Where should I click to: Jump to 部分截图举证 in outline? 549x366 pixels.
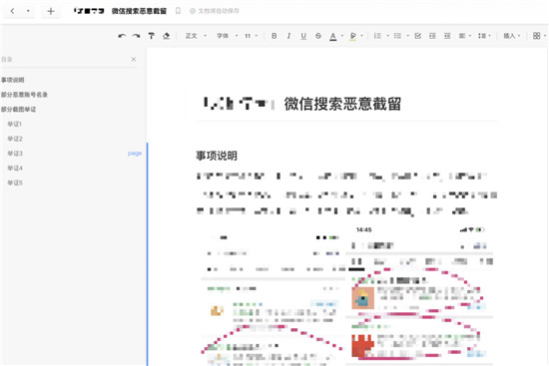18,110
